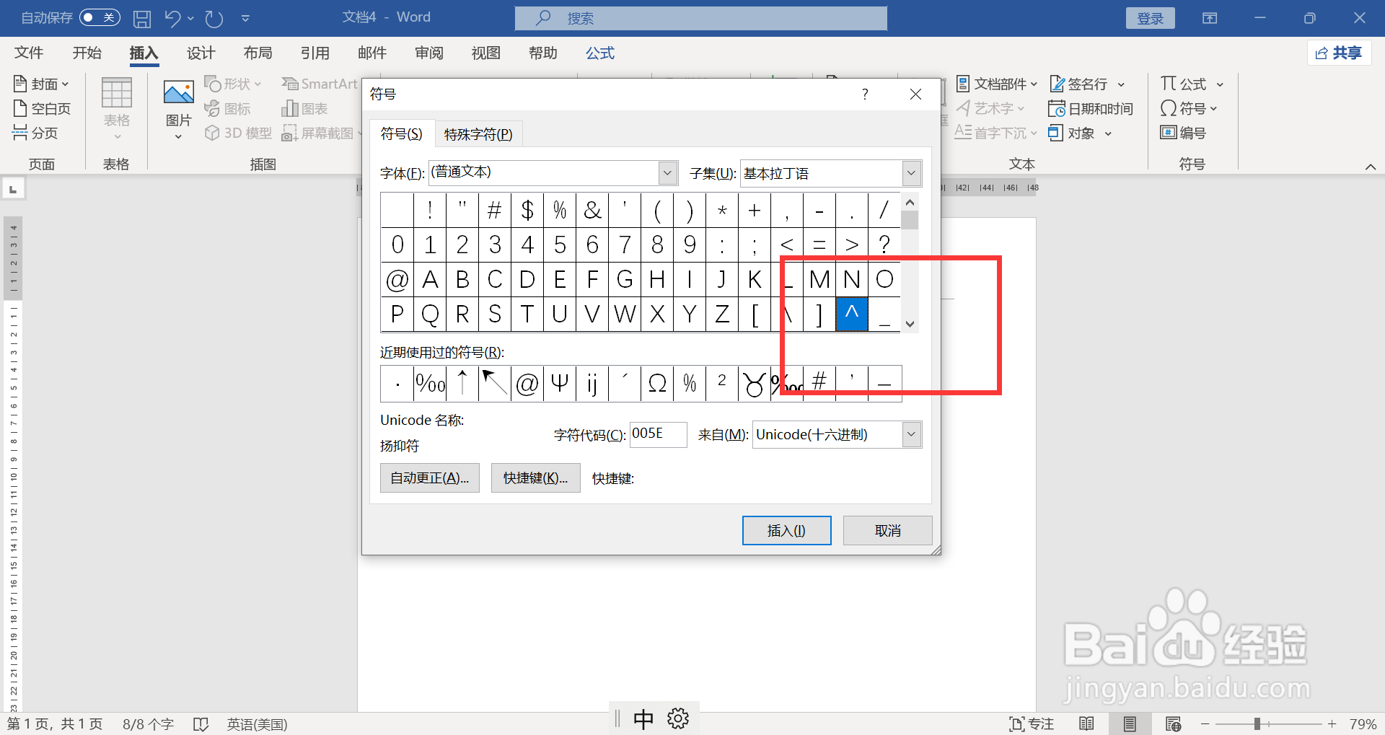The image size is (1385, 735).
Task: Open the 字体 font dropdown in Symbol dialog
Action: (667, 172)
